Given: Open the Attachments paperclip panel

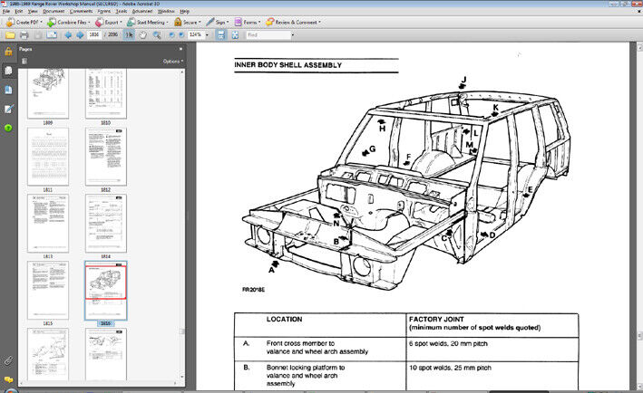Looking at the screenshot, I should tap(8, 361).
